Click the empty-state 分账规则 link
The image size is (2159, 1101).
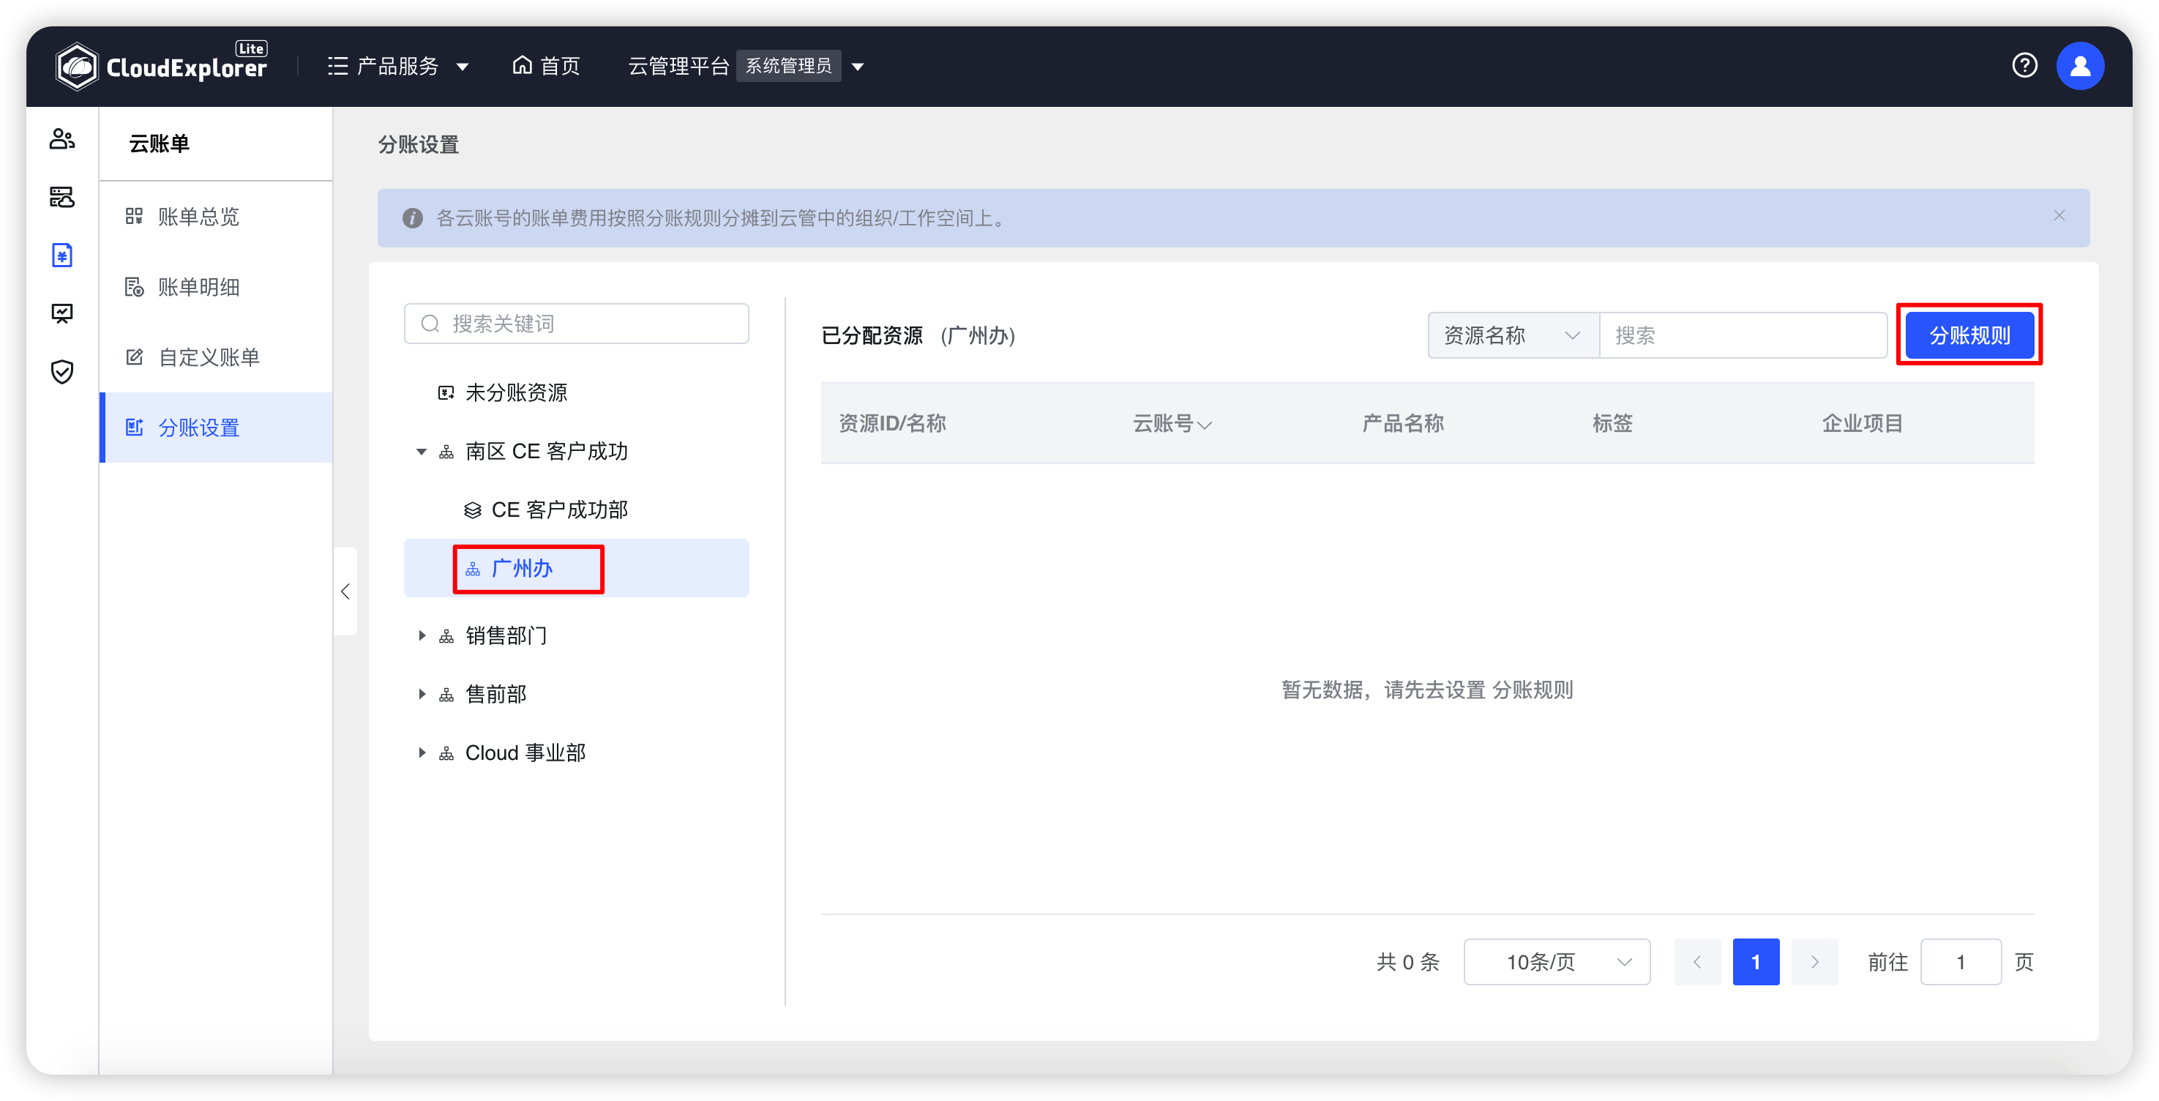pyautogui.click(x=1533, y=690)
